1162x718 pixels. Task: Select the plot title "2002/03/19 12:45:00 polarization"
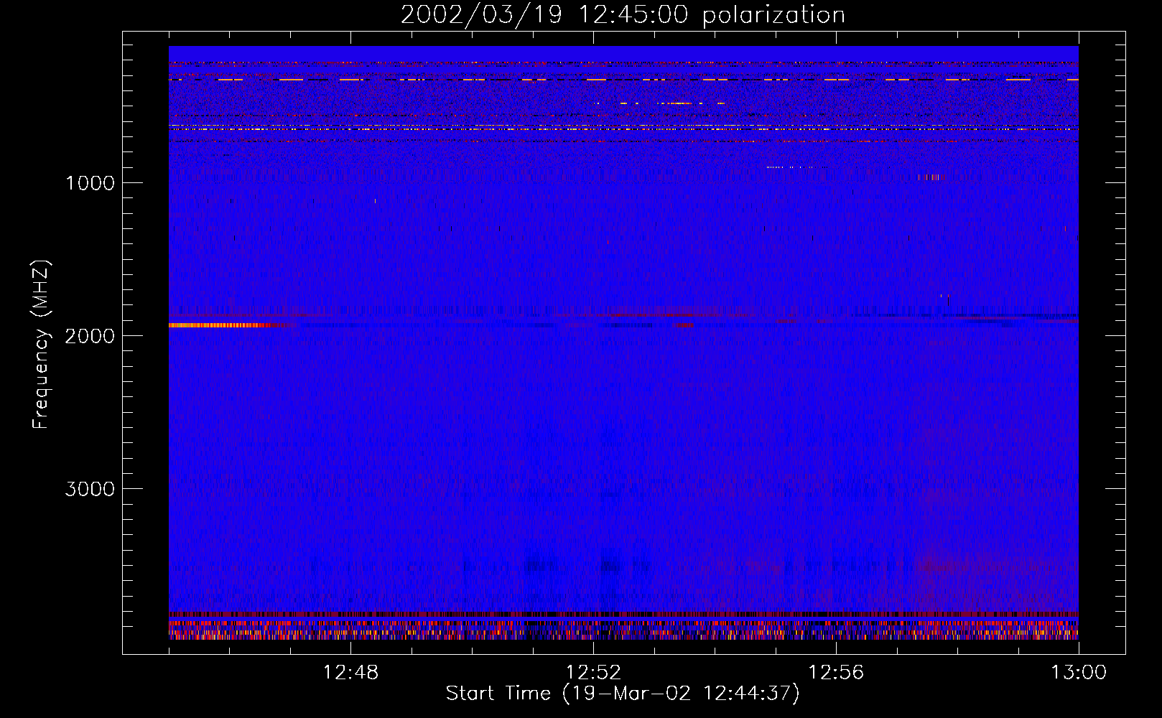(x=623, y=15)
